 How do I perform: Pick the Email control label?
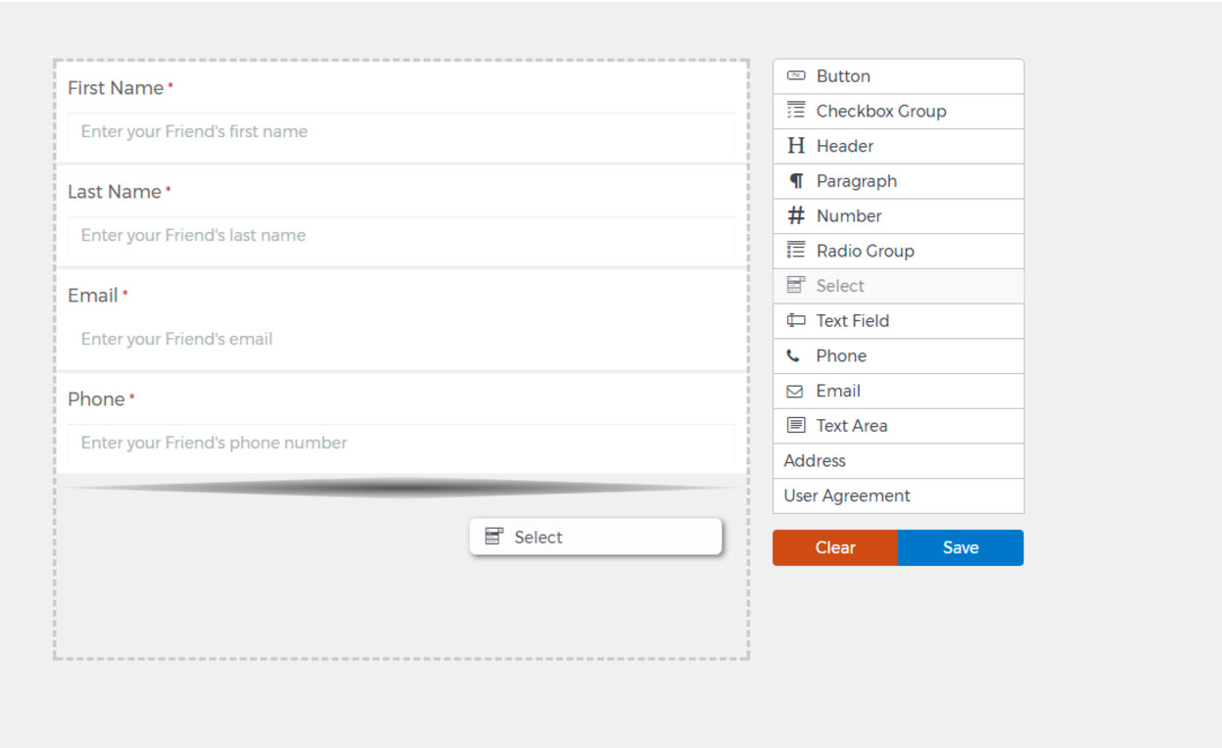click(838, 391)
